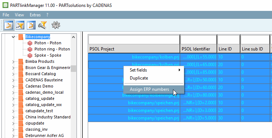Viewport: 272px width, 138px height.
Task: Select the tree view toolbar icon
Action: 9,25
